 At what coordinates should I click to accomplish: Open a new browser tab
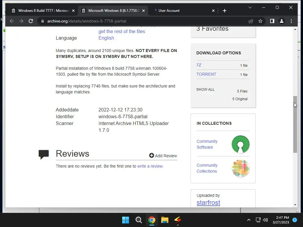click(224, 11)
